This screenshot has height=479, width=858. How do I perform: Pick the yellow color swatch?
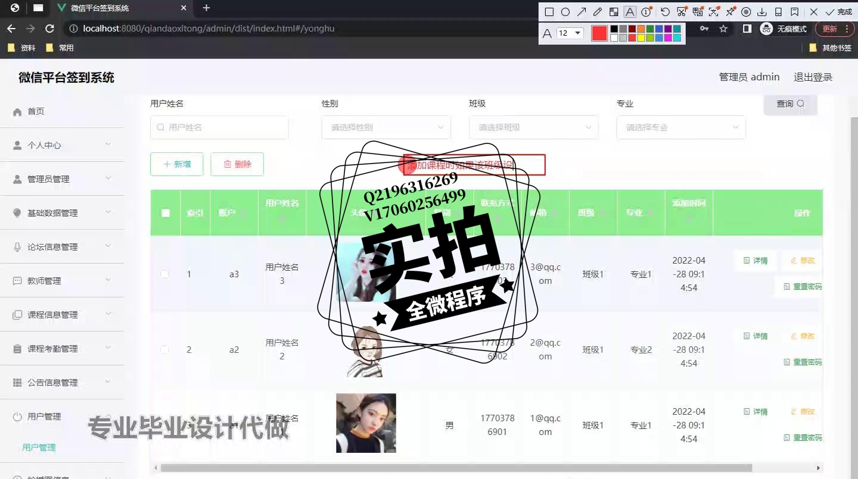641,37
